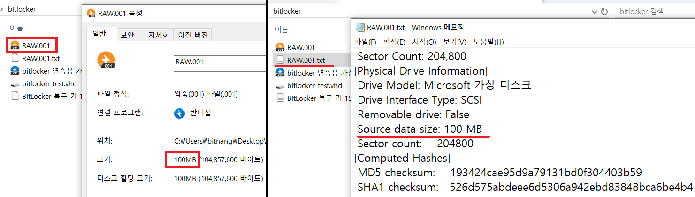Open the 서식(O) menu in Notepad
Image resolution: width=695 pixels, height=197 pixels.
pyautogui.click(x=424, y=42)
